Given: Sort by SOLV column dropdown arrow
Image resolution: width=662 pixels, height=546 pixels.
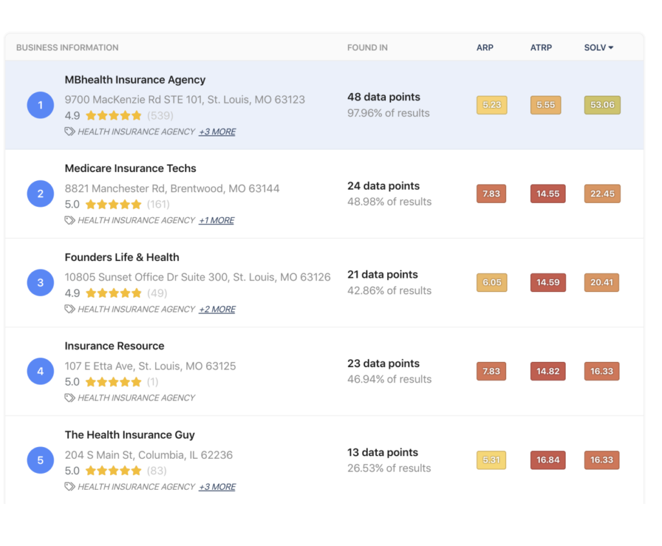Looking at the screenshot, I should 611,48.
